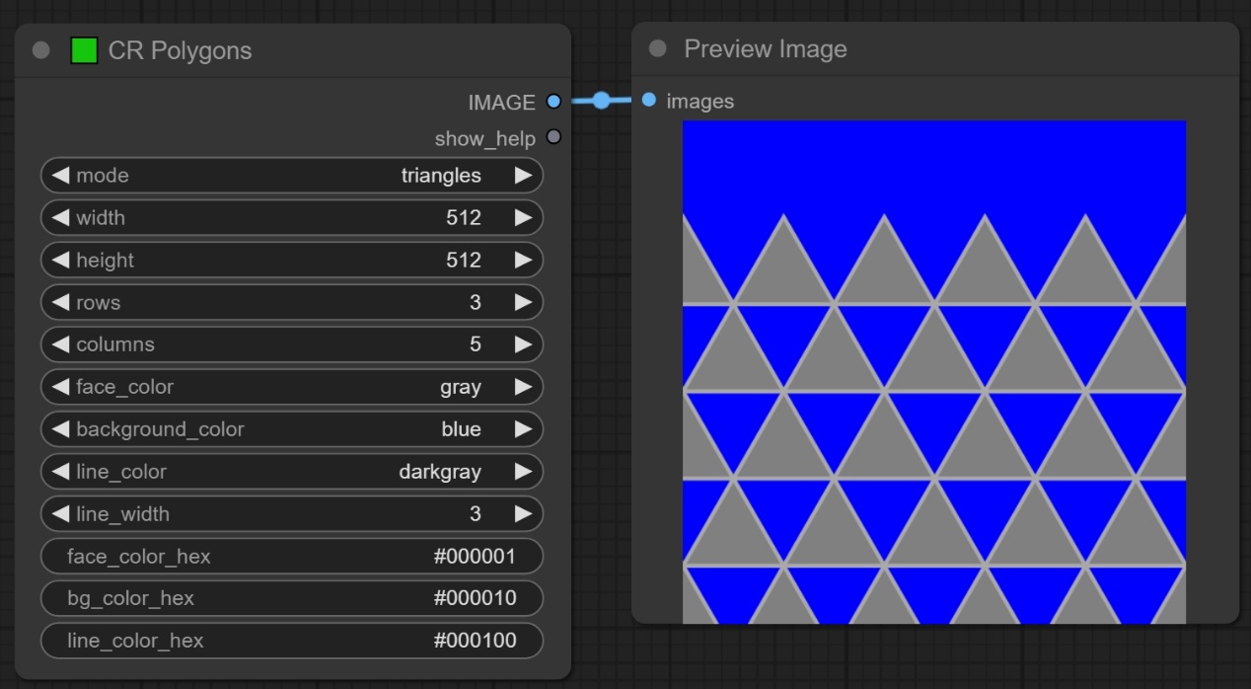This screenshot has width=1251, height=689.
Task: Open the background_color blue dropdown
Action: click(x=292, y=429)
